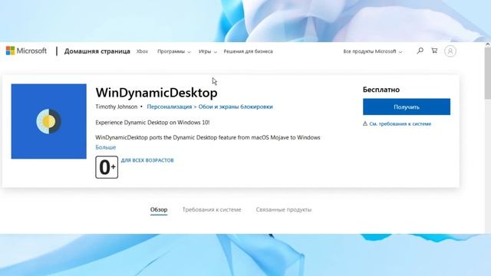Click the WinDynamicDesktop title text
This screenshot has width=491, height=276.
coord(157,93)
